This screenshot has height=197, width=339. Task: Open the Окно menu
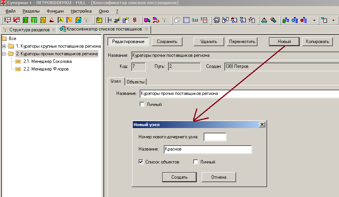click(x=104, y=11)
